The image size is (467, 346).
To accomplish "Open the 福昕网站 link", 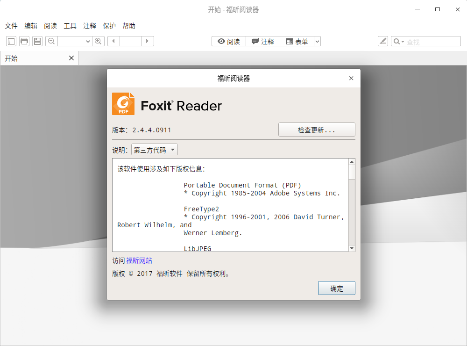I will pyautogui.click(x=139, y=261).
